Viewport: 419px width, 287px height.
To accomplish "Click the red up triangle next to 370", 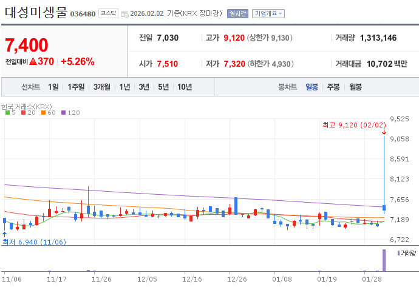I will click(x=33, y=62).
